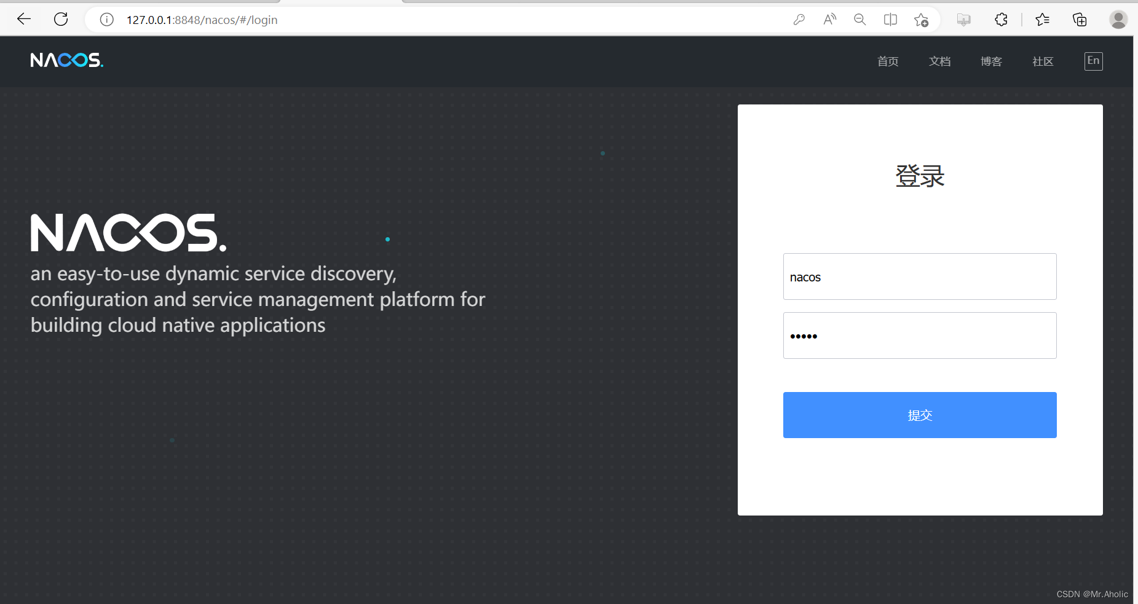Switch language with the En button
This screenshot has width=1138, height=604.
tap(1093, 61)
